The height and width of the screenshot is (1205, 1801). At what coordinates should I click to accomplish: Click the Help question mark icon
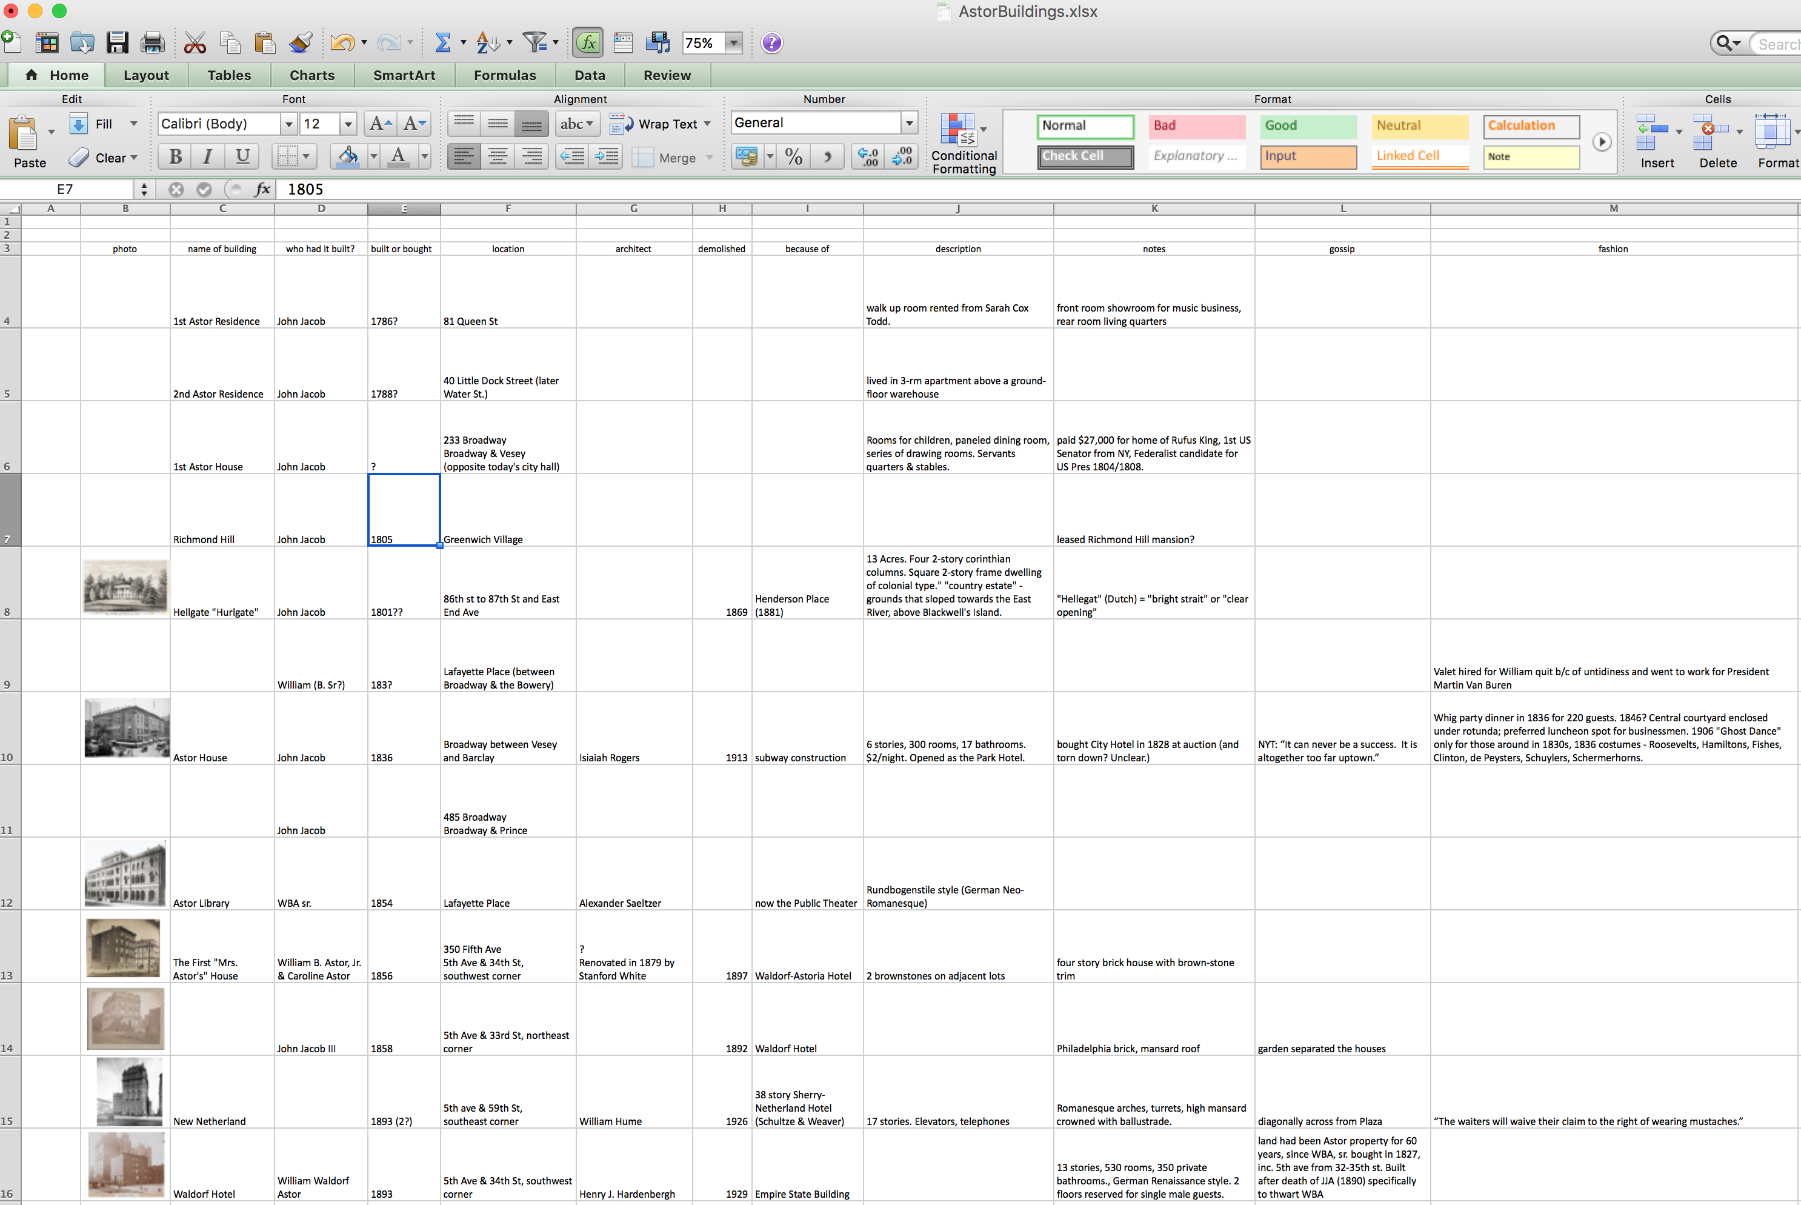coord(771,43)
